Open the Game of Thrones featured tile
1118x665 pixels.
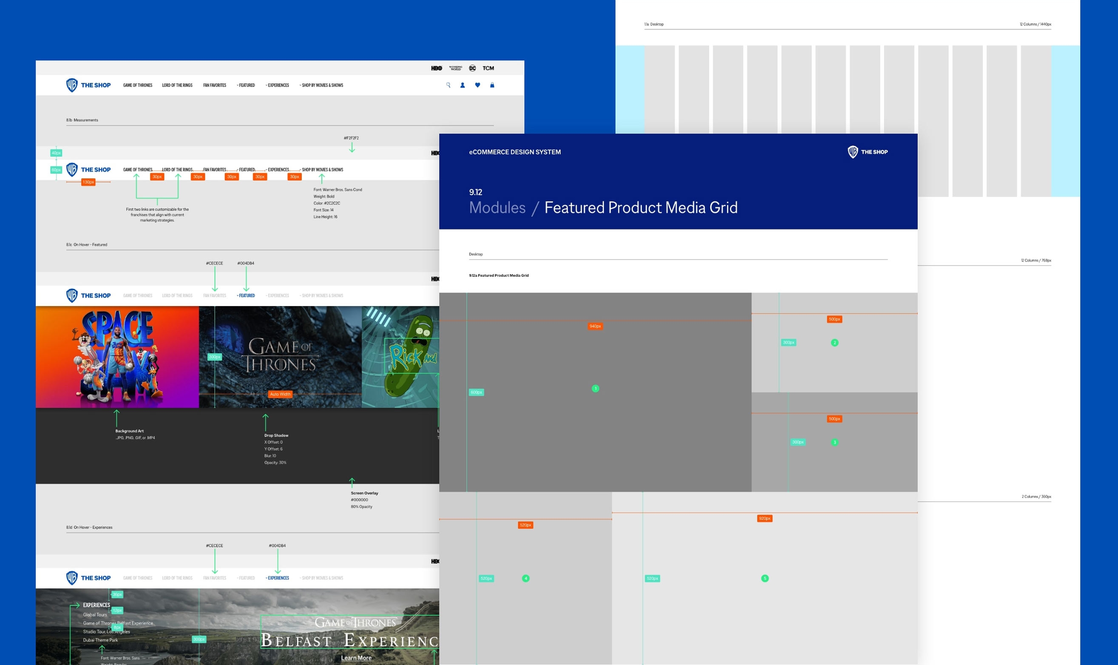point(281,357)
